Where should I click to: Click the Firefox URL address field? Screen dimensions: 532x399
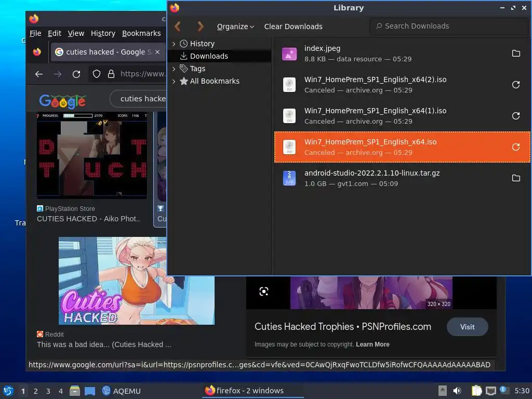point(143,74)
